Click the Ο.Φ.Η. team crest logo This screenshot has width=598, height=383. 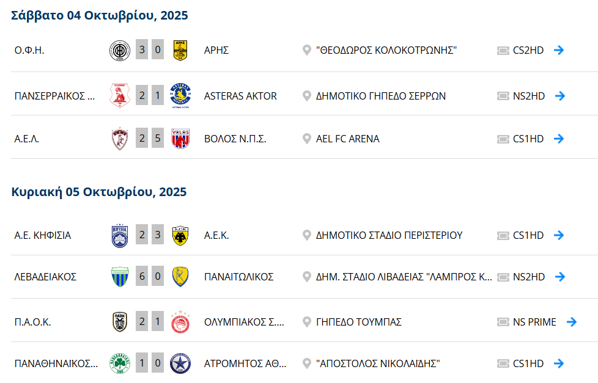[119, 50]
